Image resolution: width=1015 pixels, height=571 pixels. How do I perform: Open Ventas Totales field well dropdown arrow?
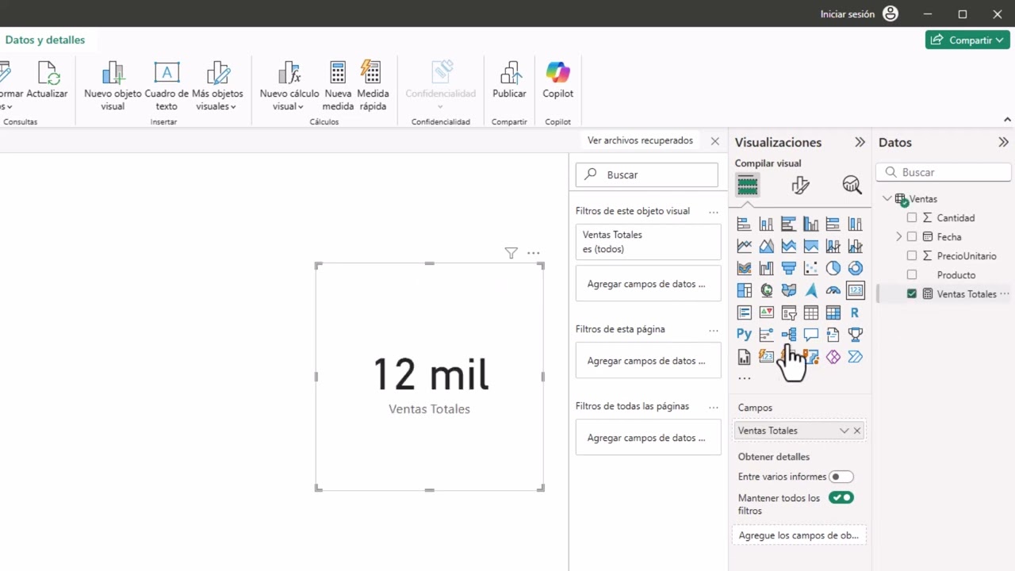click(x=844, y=431)
